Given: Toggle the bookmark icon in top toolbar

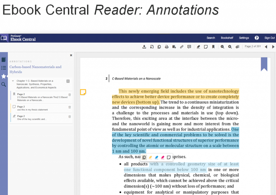Looking at the screenshot, I should (213, 47).
